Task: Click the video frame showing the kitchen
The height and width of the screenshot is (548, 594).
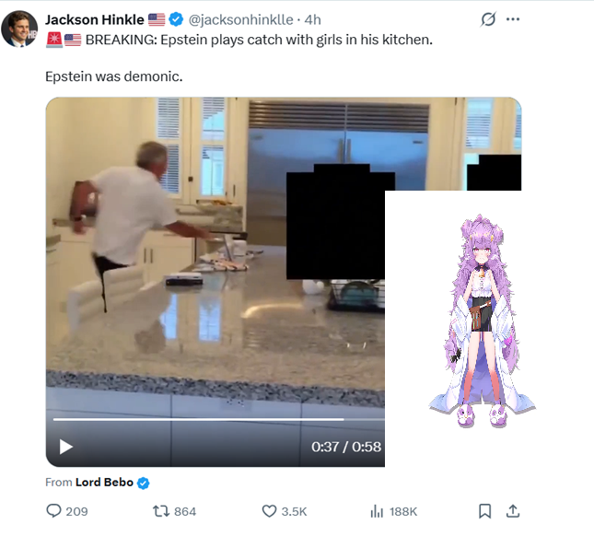Action: 215,282
